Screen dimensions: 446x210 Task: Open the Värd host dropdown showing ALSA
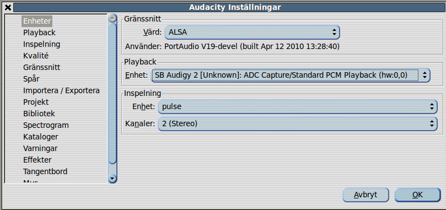click(x=252, y=33)
